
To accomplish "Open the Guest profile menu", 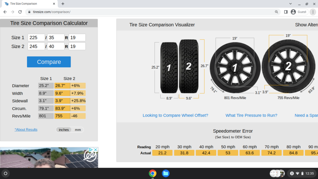I will 299,12.
